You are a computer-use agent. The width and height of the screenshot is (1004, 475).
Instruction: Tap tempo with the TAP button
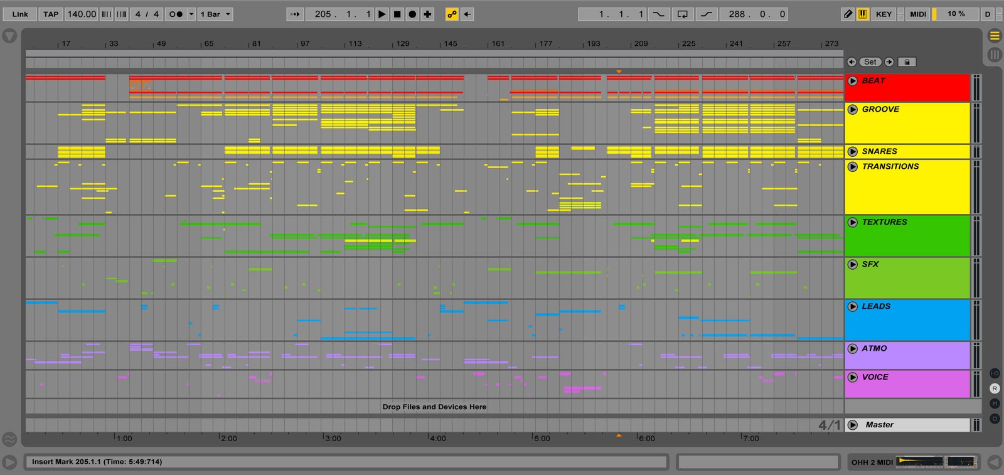coord(51,14)
